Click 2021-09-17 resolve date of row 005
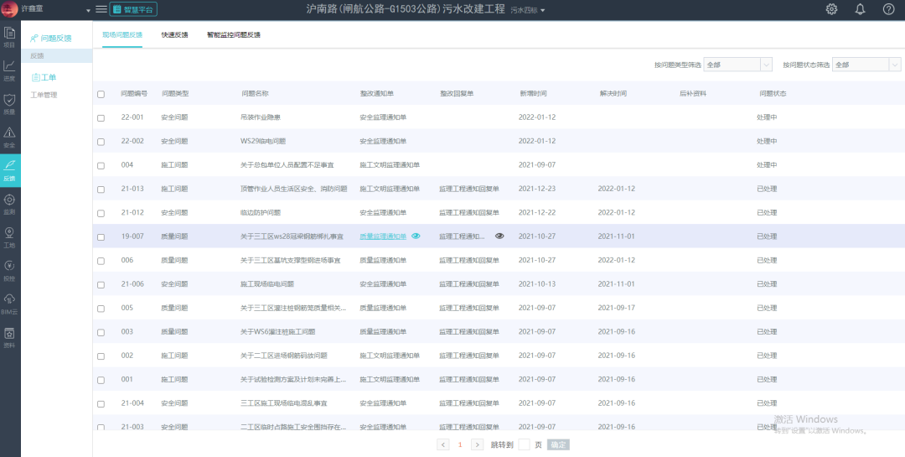 point(617,308)
